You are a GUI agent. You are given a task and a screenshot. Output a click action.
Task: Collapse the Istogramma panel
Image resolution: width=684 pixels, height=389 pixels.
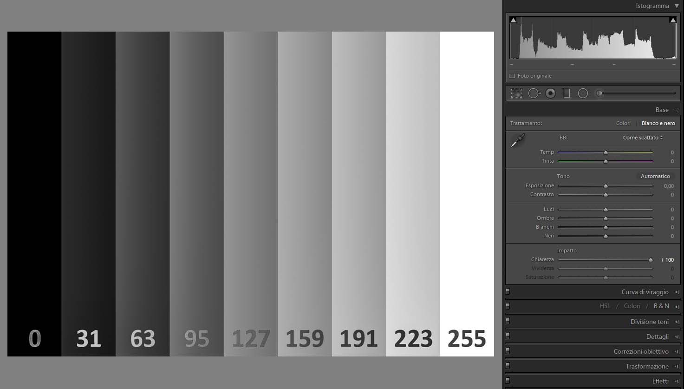677,6
